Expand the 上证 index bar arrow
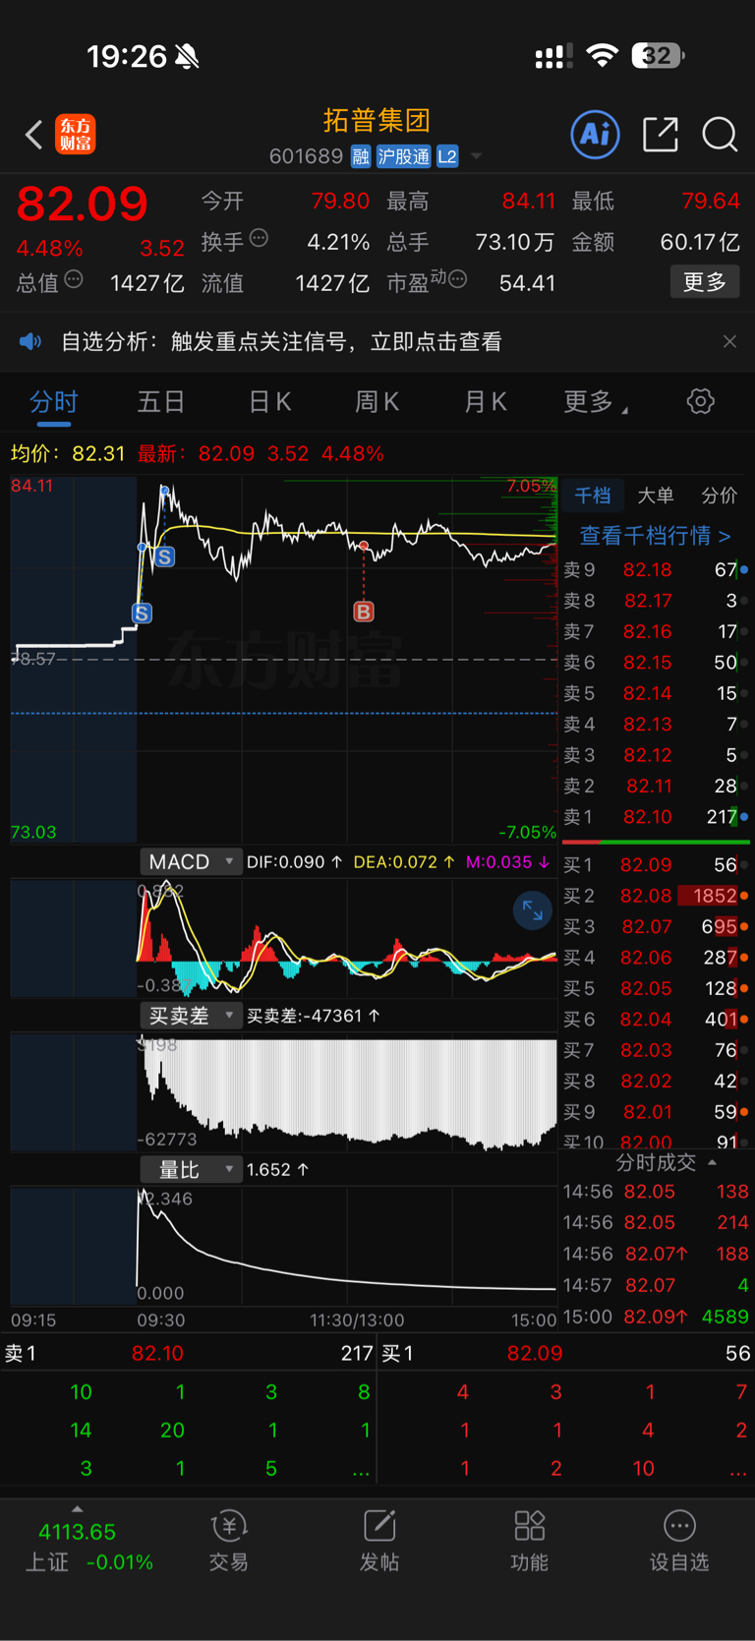This screenshot has width=755, height=1641. pos(77,1509)
